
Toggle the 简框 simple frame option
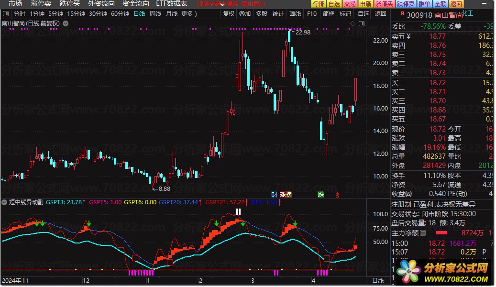pos(328,14)
